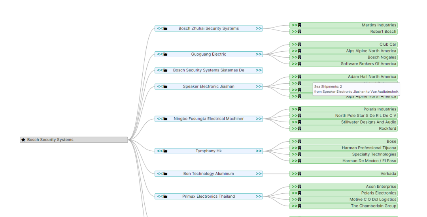Click store icon on Polaris Industries node
The height and width of the screenshot is (217, 427).
pyautogui.click(x=300, y=109)
